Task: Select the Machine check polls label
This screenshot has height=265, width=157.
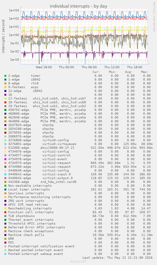Action: pyautogui.click(x=26, y=235)
